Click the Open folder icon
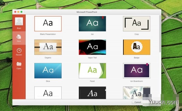This screenshot has height=111, width=182. pos(19,64)
